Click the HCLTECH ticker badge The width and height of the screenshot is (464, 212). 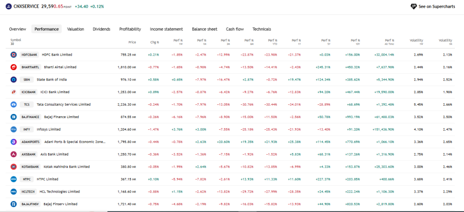[28, 192]
